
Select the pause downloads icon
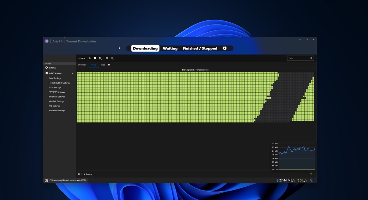(x=95, y=58)
